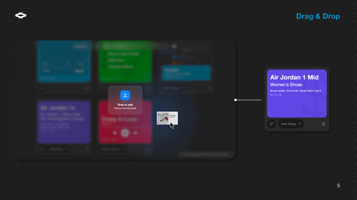Click the "Drag & Drop" slide heading
Image resolution: width=357 pixels, height=200 pixels.
(318, 16)
